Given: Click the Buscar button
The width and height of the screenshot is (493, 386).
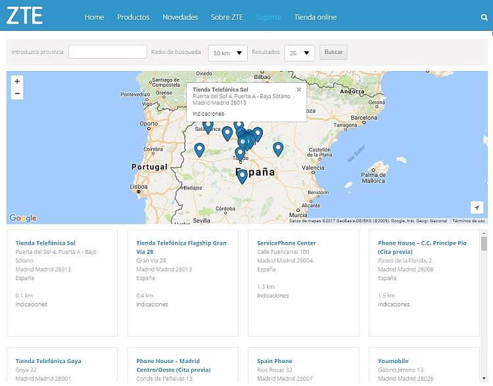Looking at the screenshot, I should pos(333,52).
